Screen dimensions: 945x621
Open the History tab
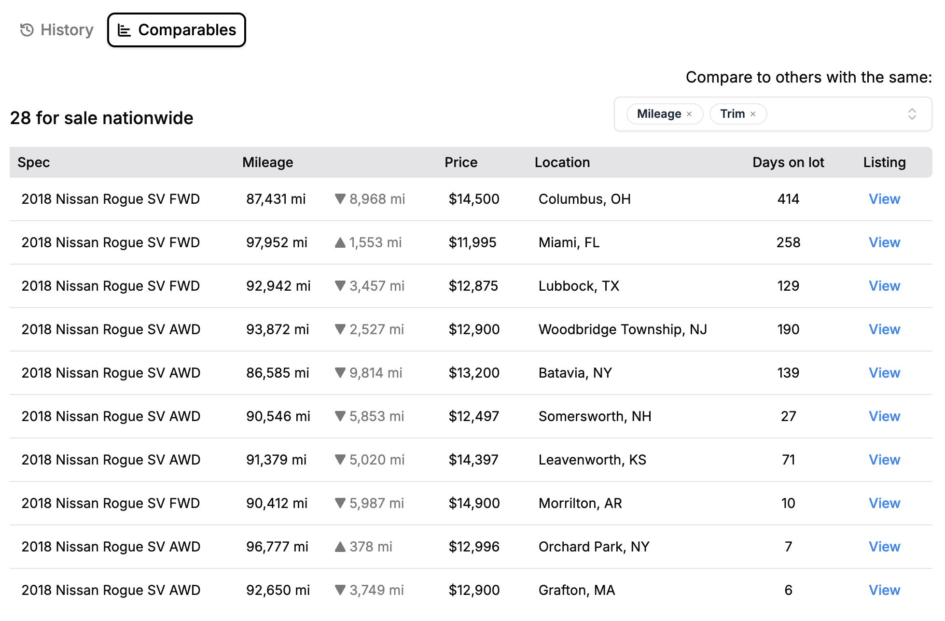56,30
